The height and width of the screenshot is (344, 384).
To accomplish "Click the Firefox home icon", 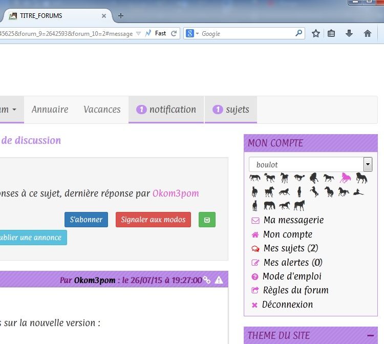I will pyautogui.click(x=367, y=33).
